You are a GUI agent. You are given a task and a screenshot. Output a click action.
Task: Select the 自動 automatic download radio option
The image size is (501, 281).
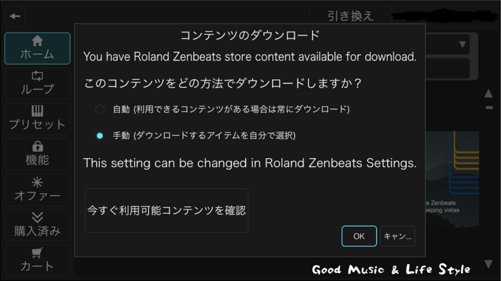(100, 109)
